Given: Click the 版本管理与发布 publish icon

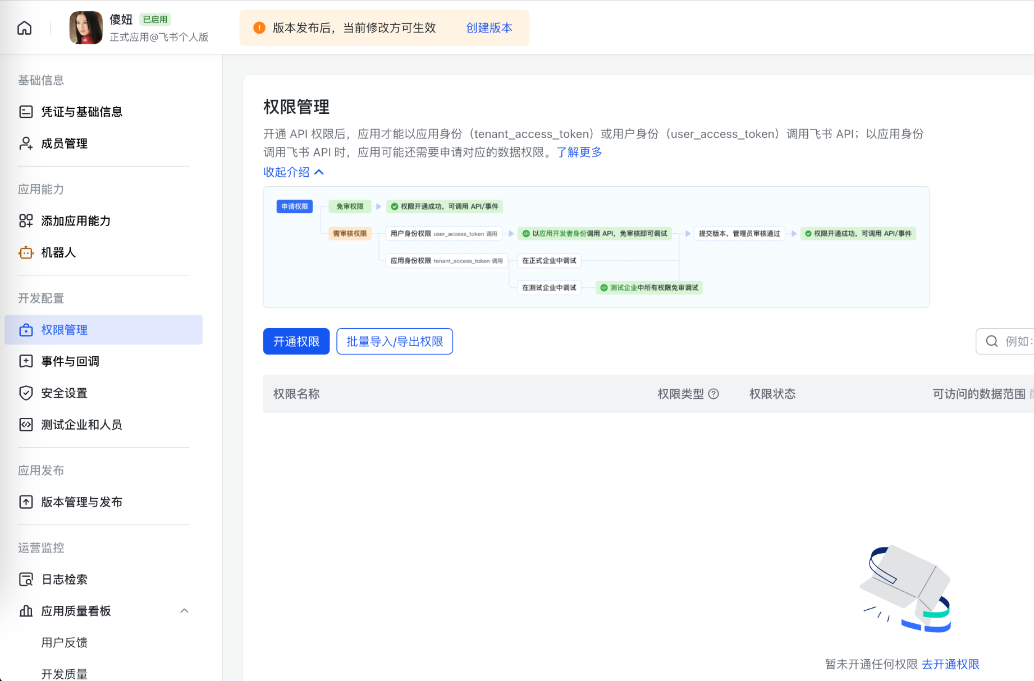Looking at the screenshot, I should pos(26,502).
